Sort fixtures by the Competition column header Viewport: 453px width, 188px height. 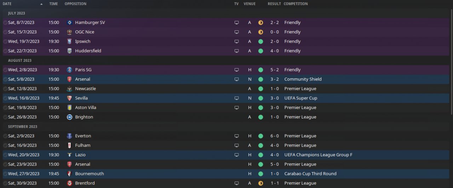pyautogui.click(x=296, y=4)
